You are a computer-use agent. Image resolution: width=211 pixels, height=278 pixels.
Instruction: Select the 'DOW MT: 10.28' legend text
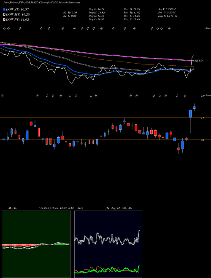(x=18, y=15)
